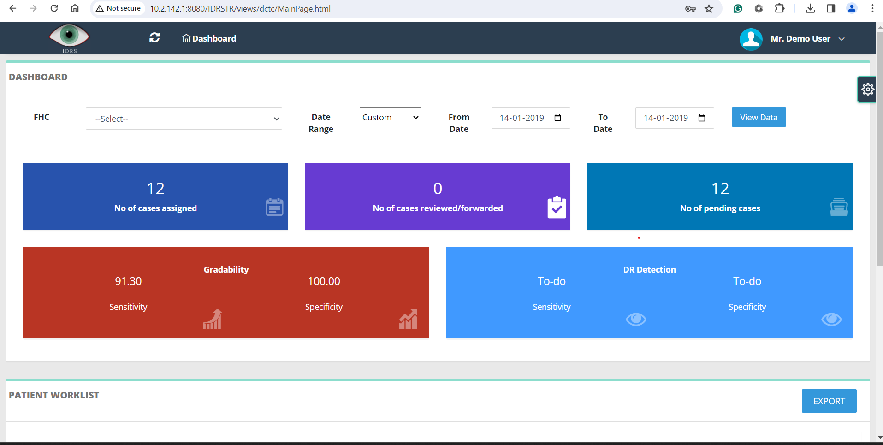This screenshot has width=883, height=445.
Task: Click the DR Detection specificity eye icon
Action: [831, 319]
